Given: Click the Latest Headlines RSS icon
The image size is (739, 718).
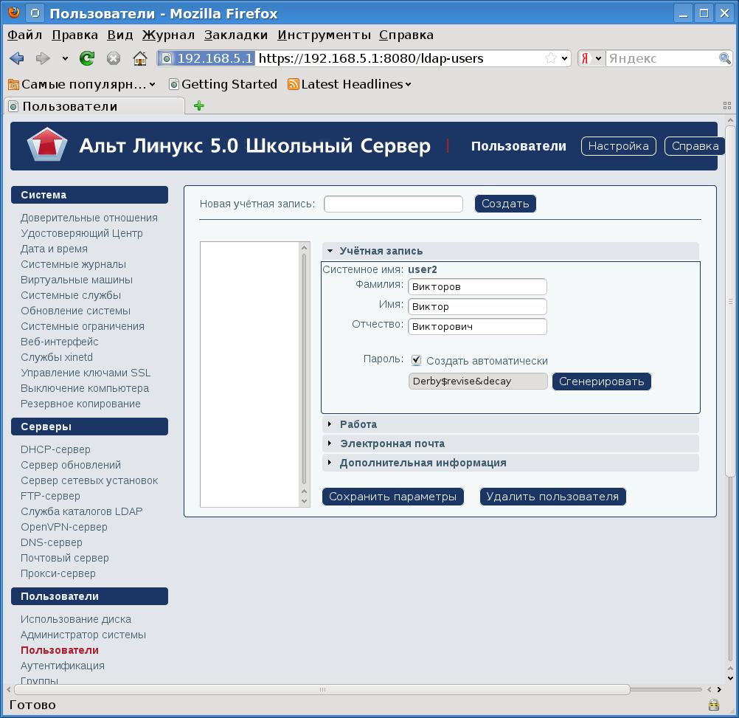Looking at the screenshot, I should [x=294, y=84].
